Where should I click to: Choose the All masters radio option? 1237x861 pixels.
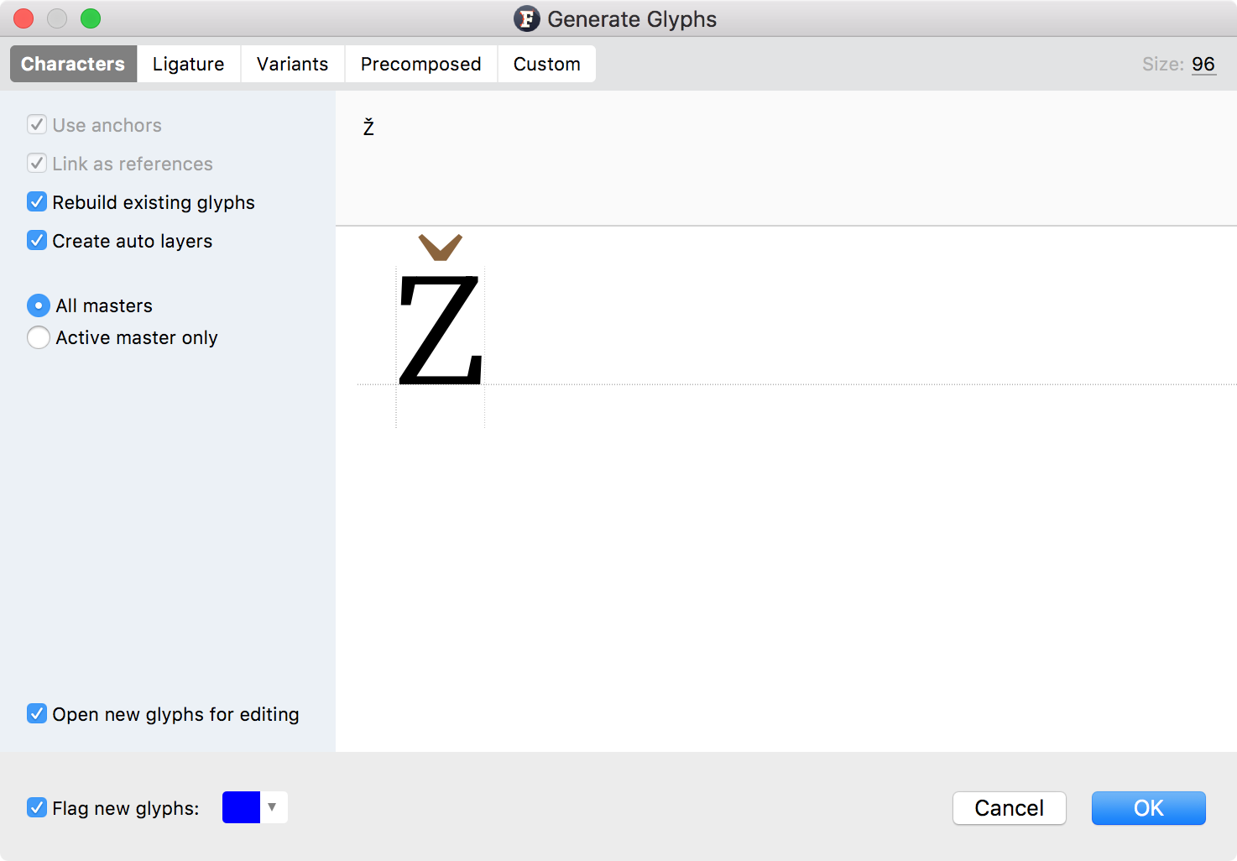click(39, 305)
